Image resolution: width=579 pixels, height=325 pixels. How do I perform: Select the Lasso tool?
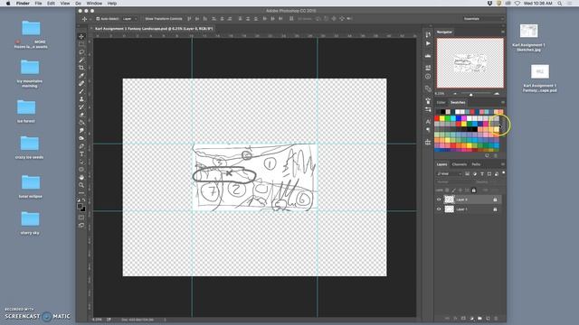click(81, 52)
